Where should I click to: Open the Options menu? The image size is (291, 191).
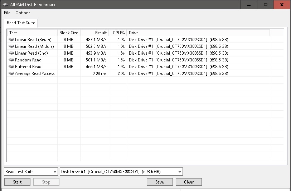(23, 13)
